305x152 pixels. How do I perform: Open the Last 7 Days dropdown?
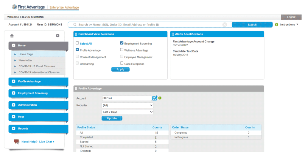[x=127, y=112]
